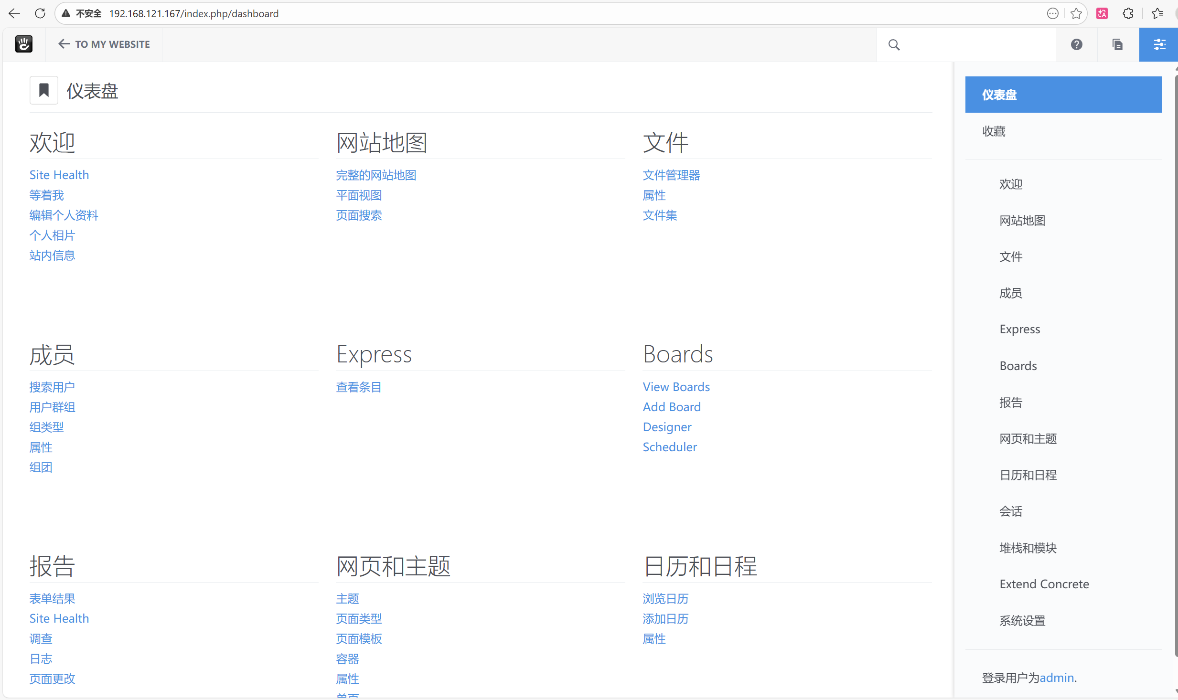Click the Concrete CMS hand logo icon
Viewport: 1178px width, 700px height.
pyautogui.click(x=23, y=44)
